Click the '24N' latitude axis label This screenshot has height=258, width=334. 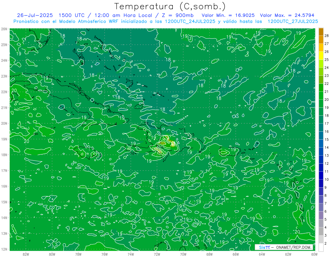point(4,60)
